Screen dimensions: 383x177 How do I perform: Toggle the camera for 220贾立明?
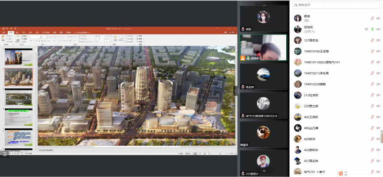378,106
